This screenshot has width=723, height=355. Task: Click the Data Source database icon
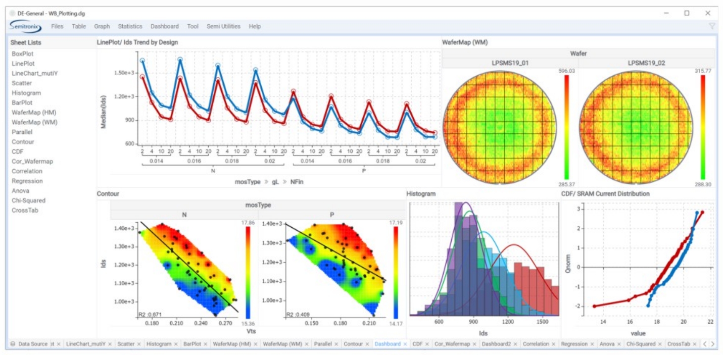(13, 344)
